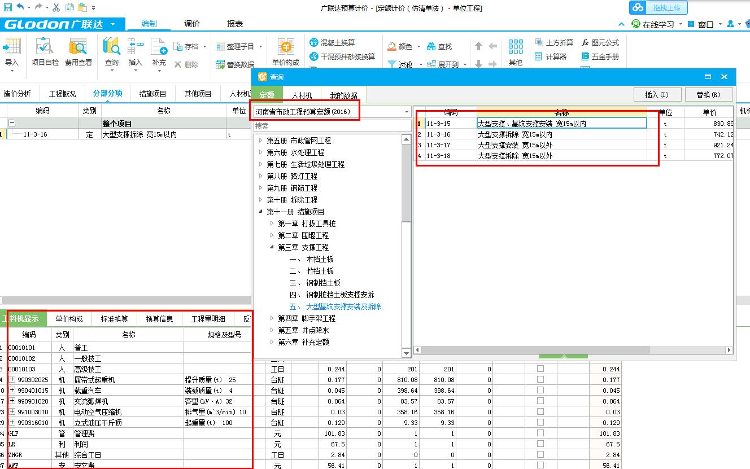Image resolution: width=750 pixels, height=469 pixels.
Task: Click the 查找 find binoculars tool
Action: point(439,46)
